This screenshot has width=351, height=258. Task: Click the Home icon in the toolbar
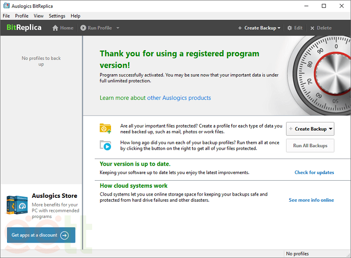pos(55,28)
